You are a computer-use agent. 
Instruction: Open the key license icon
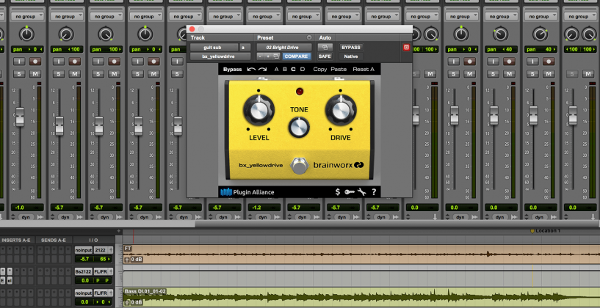tap(350, 192)
